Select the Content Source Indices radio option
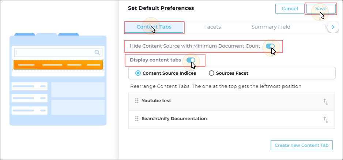Viewport: 343px width, 160px height. [x=138, y=73]
